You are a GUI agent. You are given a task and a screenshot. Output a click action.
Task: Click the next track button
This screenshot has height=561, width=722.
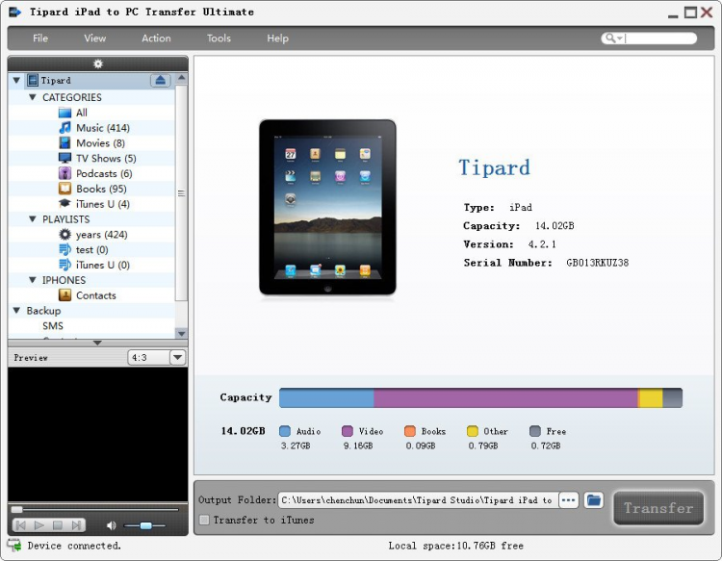(x=76, y=525)
